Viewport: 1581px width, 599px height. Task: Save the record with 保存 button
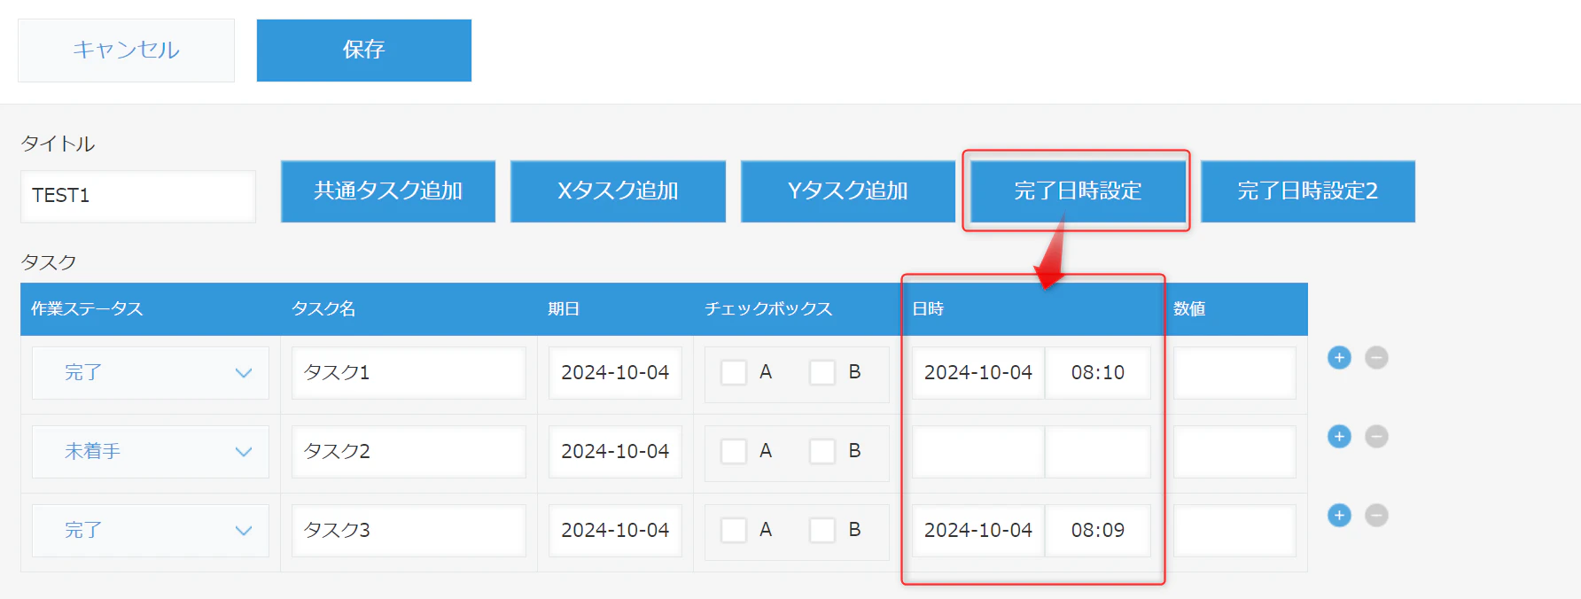(364, 51)
